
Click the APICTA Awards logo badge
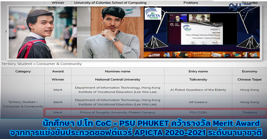tap(153, 13)
